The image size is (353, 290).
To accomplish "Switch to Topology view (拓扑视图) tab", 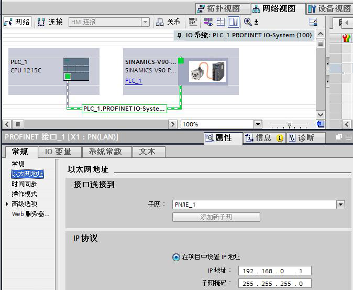I will [223, 8].
